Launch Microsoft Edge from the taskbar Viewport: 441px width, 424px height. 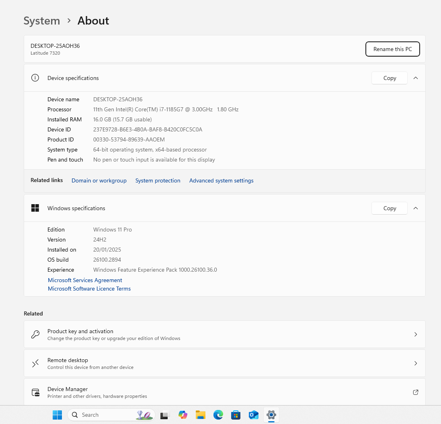(x=218, y=415)
